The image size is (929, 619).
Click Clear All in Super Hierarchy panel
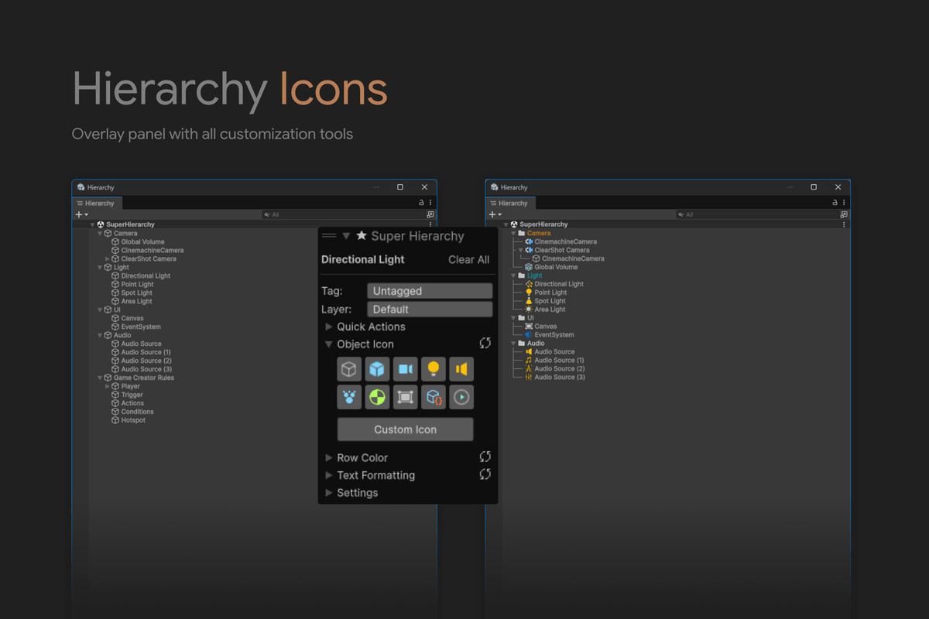(x=468, y=260)
